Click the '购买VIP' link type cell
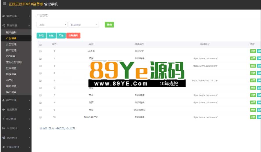The width and height of the screenshot is (261, 152). [139, 51]
